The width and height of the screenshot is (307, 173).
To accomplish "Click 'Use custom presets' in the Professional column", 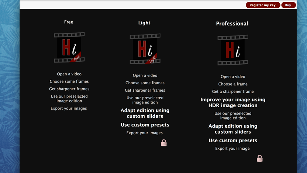I will tap(233, 140).
